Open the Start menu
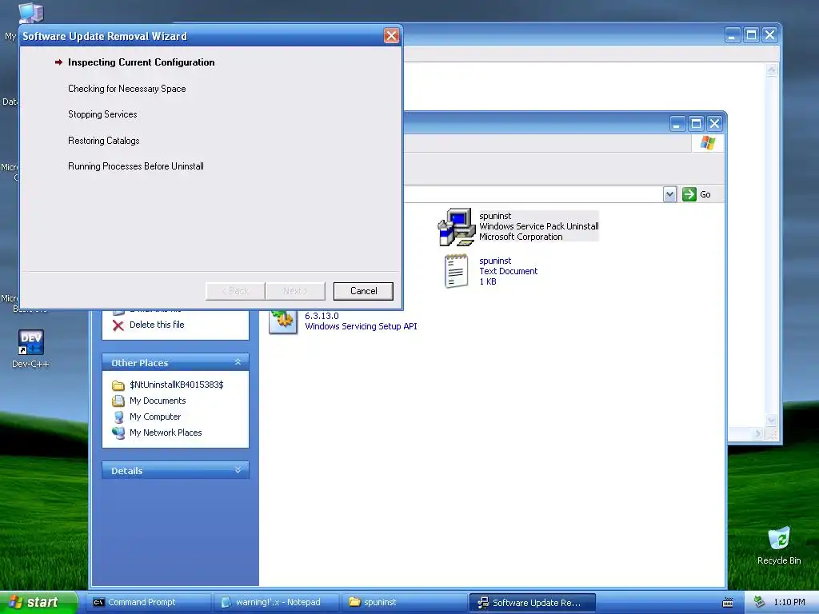819x614 pixels. tap(38, 602)
